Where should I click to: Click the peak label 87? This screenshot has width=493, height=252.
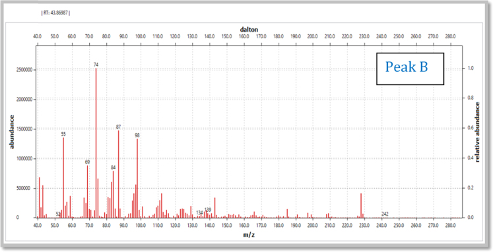click(x=119, y=127)
